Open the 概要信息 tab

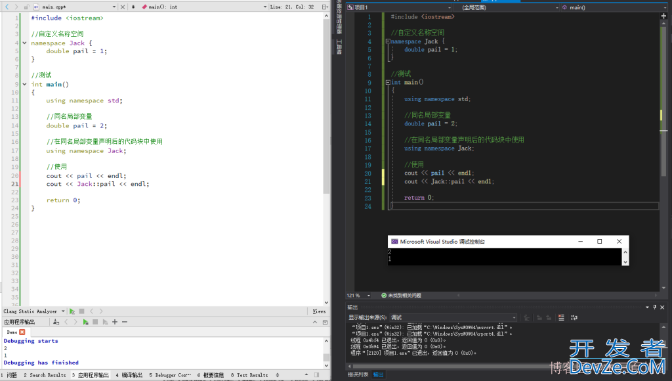tap(211, 375)
